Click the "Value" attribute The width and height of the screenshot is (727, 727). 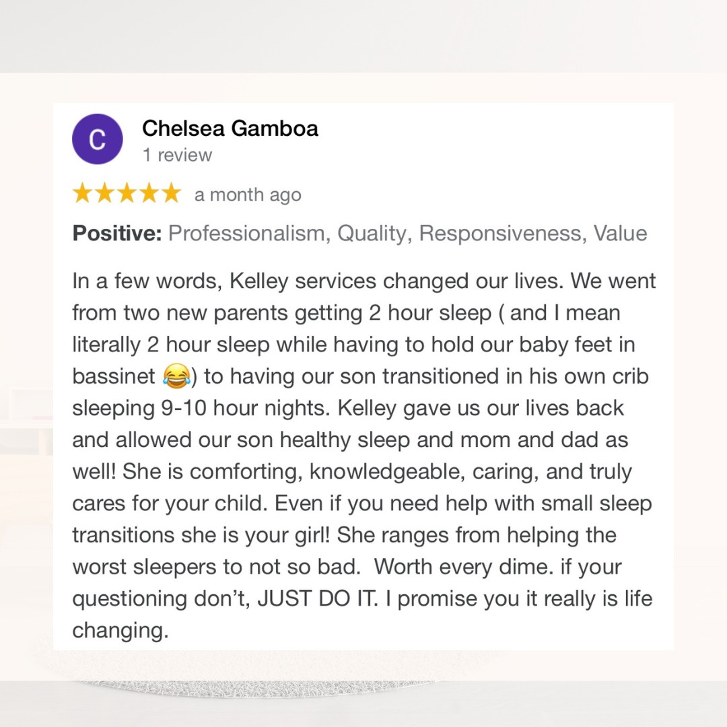pyautogui.click(x=620, y=234)
